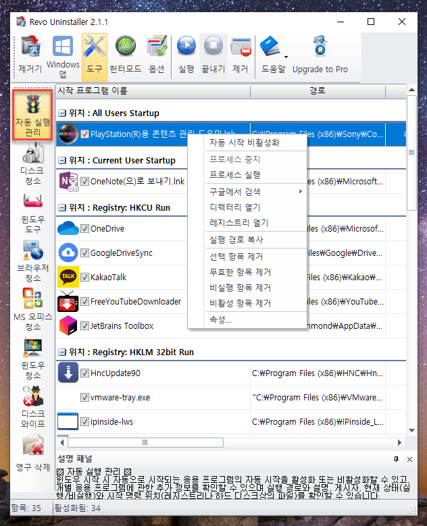Choose 프로세스 실행 menu entry
The height and width of the screenshot is (526, 427).
point(247,175)
